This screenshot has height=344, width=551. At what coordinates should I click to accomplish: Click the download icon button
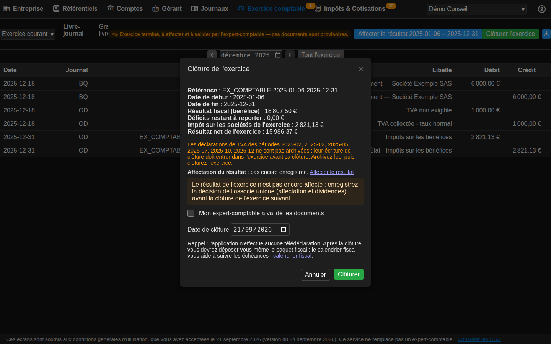point(546,34)
